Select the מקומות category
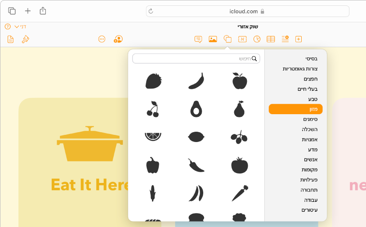 (x=309, y=169)
